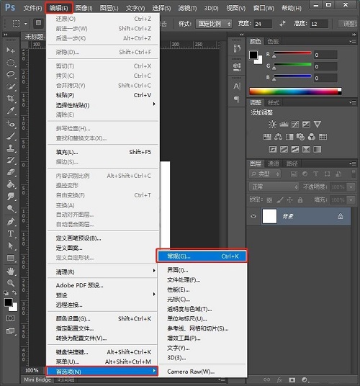This screenshot has height=386, width=360.
Task: Toggle lock position
Action: coord(290,200)
